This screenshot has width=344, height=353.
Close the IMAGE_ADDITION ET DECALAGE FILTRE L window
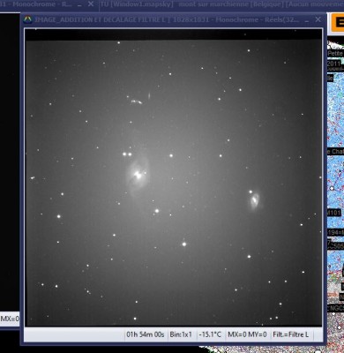pos(318,19)
